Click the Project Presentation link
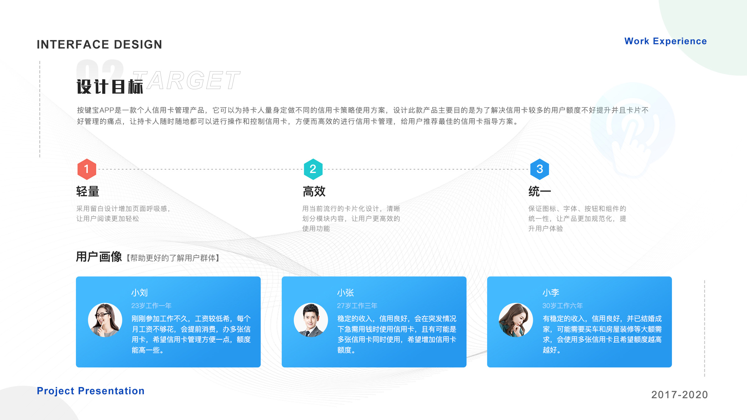This screenshot has height=420, width=747. point(91,391)
